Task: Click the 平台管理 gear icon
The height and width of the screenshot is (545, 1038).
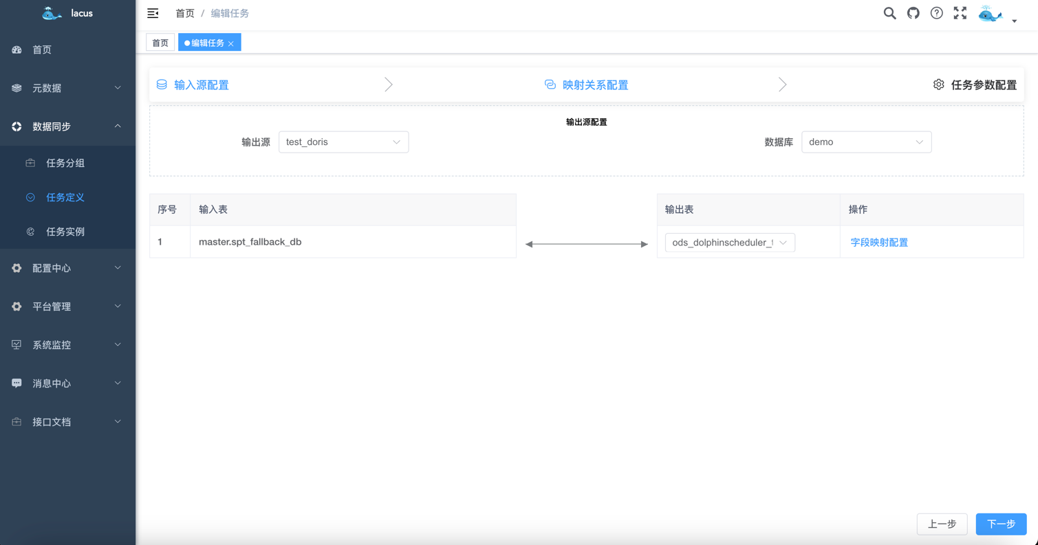Action: 17,307
